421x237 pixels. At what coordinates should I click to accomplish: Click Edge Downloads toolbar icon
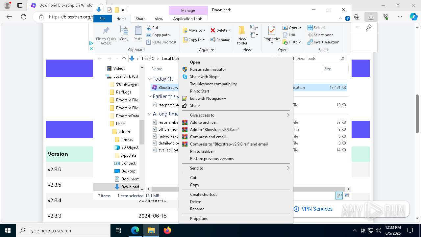pos(371,17)
